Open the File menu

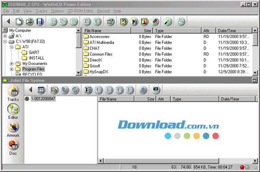(x=6, y=11)
